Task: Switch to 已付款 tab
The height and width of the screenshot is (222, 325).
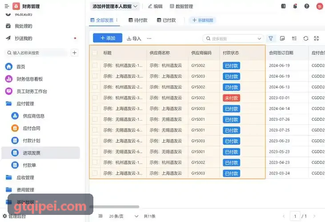Action: (166, 20)
